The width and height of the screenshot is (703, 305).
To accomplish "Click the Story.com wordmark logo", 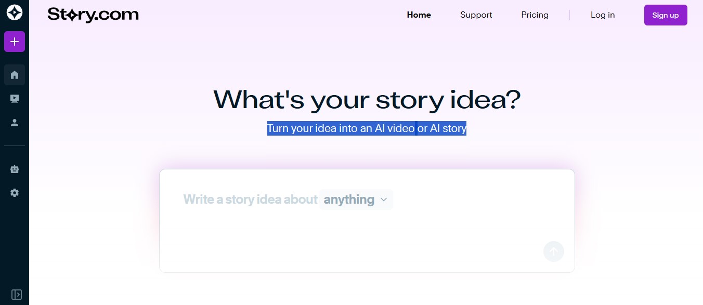I will [93, 15].
